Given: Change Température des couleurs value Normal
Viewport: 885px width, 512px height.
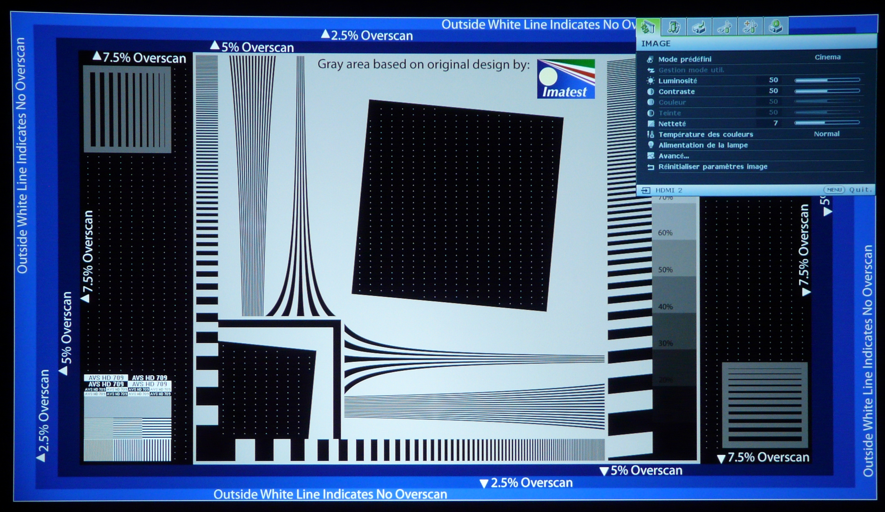Looking at the screenshot, I should (826, 134).
